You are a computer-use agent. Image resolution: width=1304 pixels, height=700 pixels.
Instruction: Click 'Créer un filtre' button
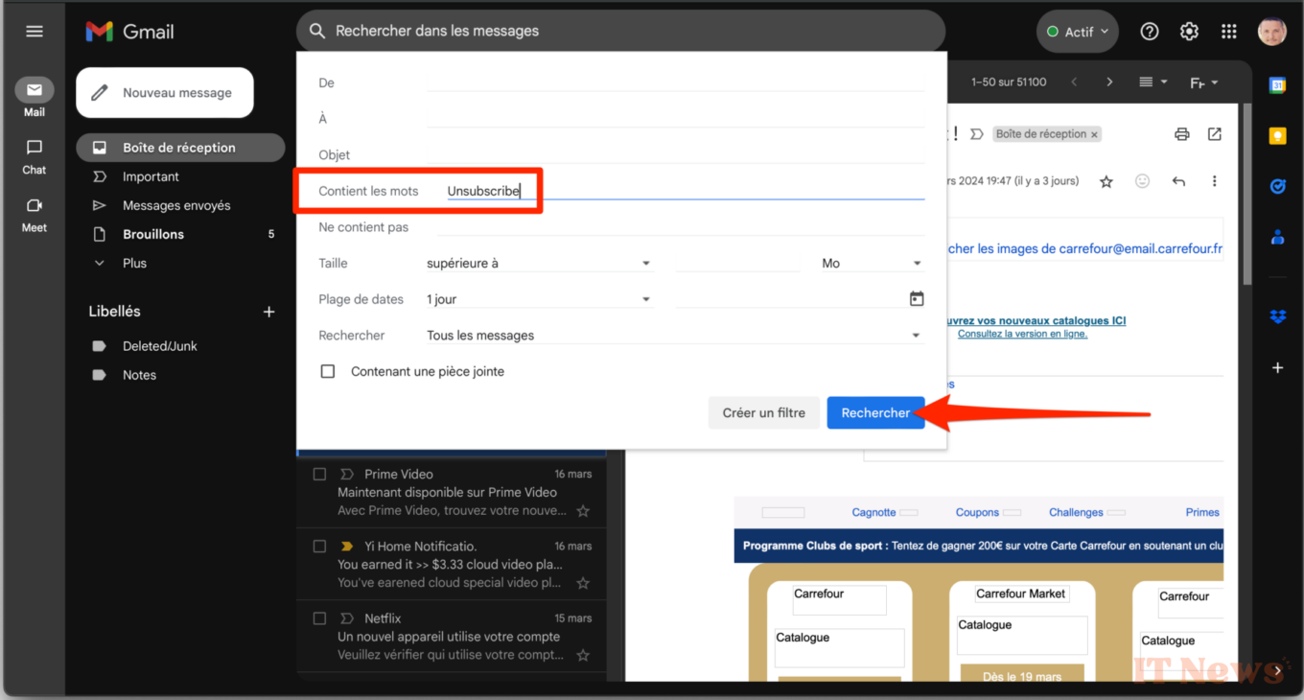coord(763,413)
